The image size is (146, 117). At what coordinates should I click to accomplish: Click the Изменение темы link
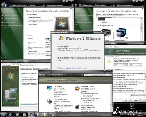[86, 110]
